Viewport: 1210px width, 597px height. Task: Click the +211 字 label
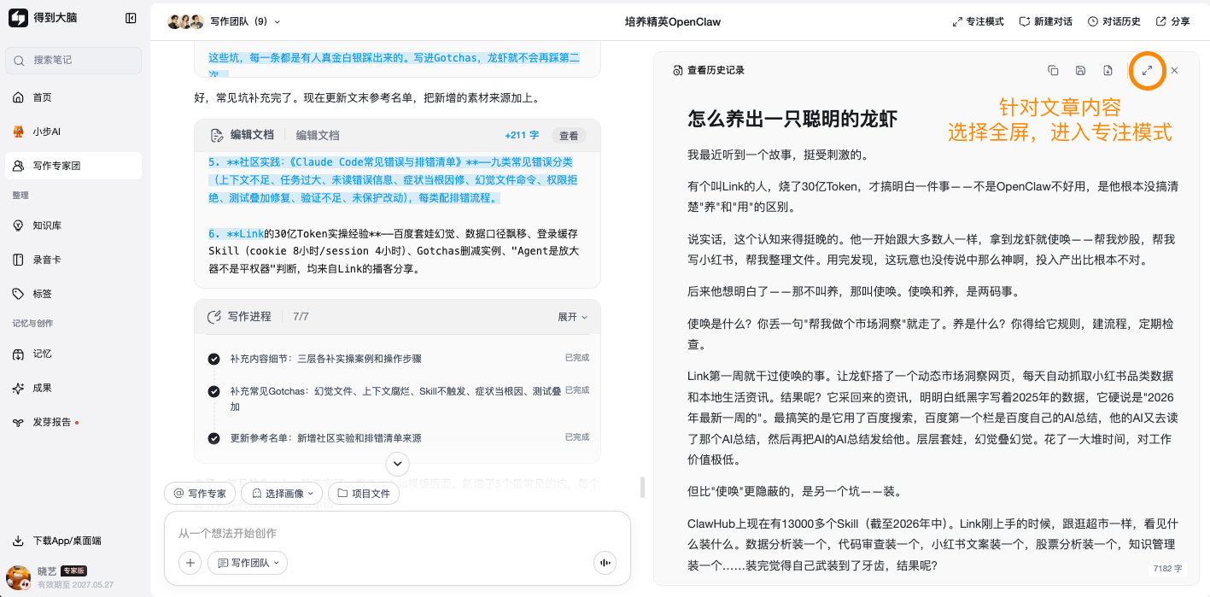tap(522, 135)
